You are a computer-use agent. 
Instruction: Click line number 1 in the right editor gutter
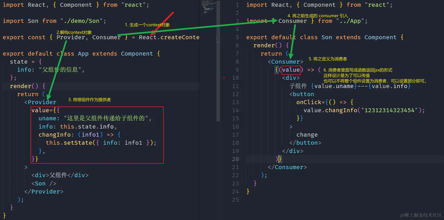click(237, 5)
